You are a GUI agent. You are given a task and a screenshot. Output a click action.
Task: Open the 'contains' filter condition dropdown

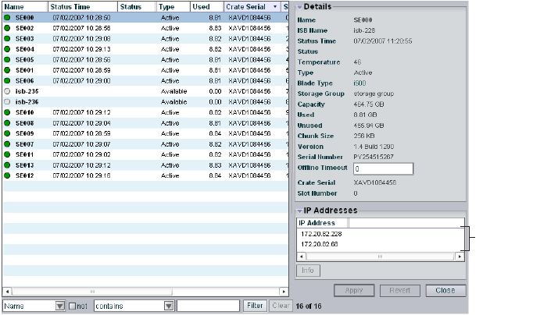(169, 306)
